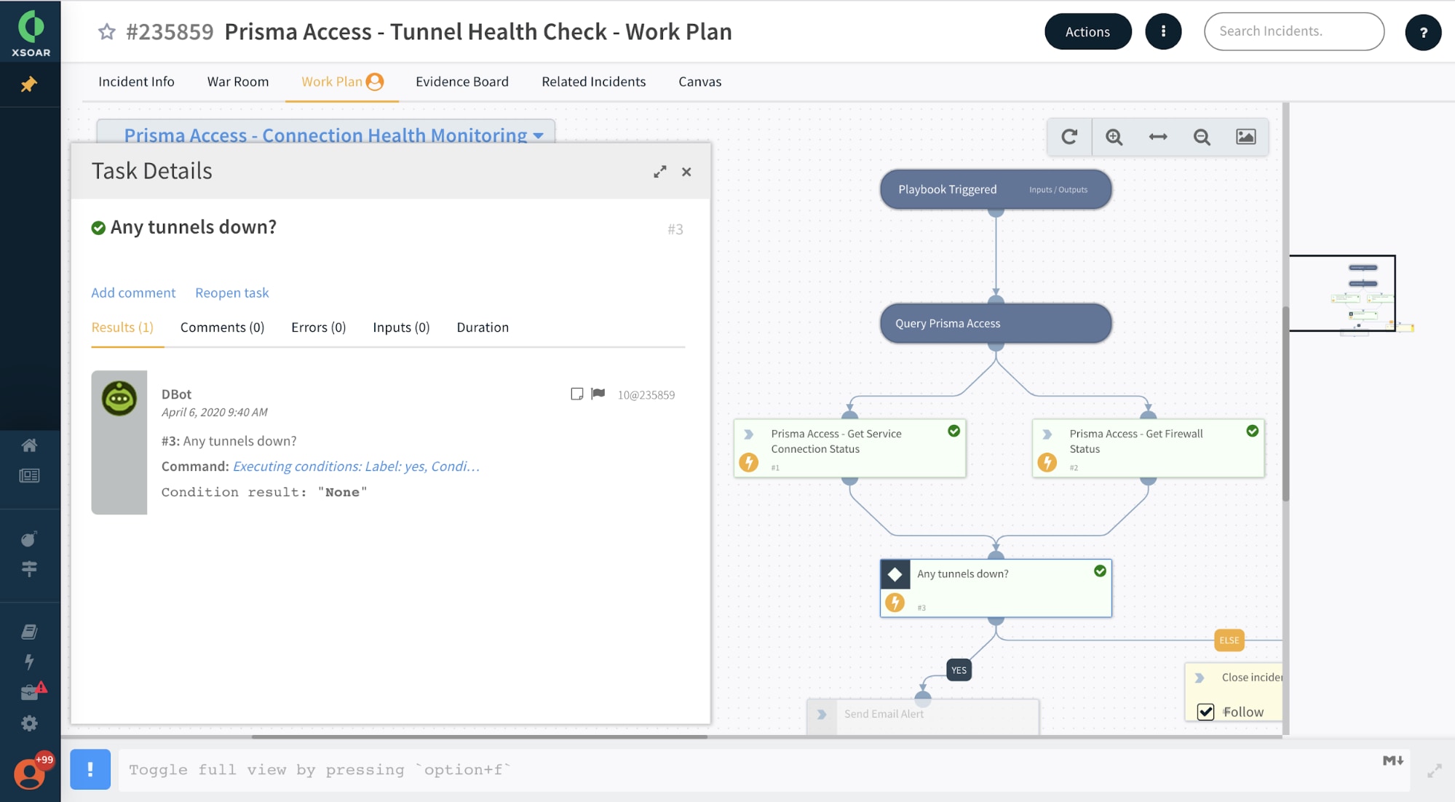Click the ELSE branch label
This screenshot has height=802, width=1455.
(x=1229, y=640)
